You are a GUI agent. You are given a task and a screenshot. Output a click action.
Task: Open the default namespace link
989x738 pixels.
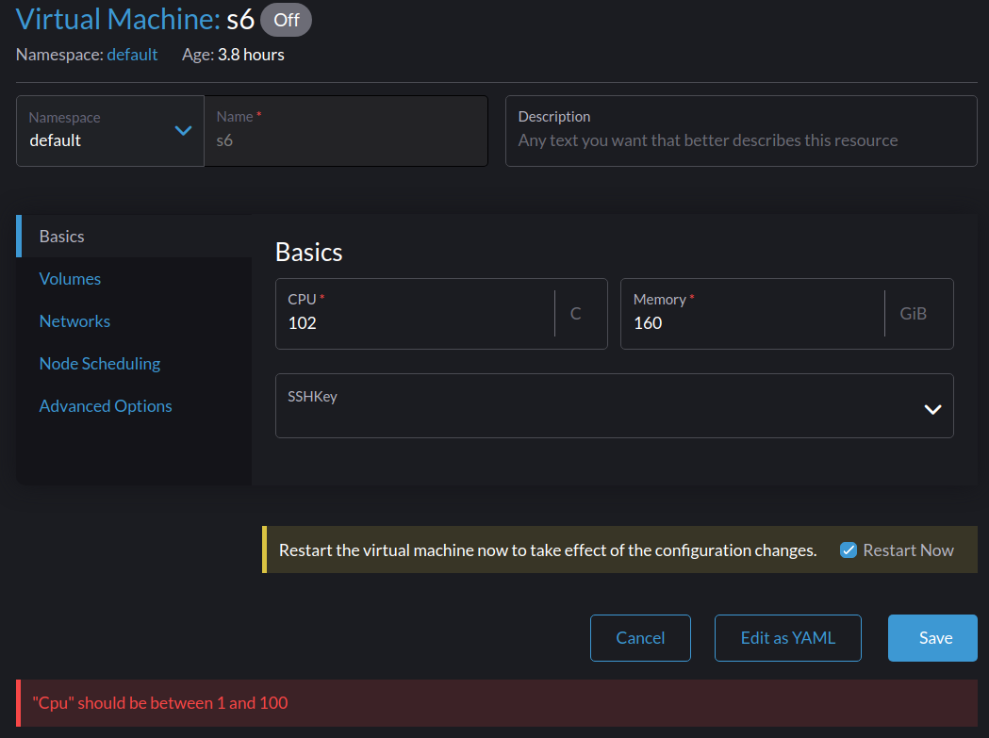click(132, 55)
